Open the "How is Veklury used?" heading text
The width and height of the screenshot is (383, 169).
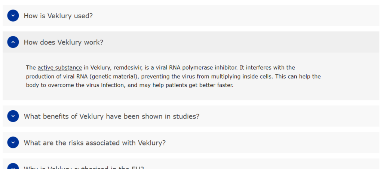[x=58, y=16]
